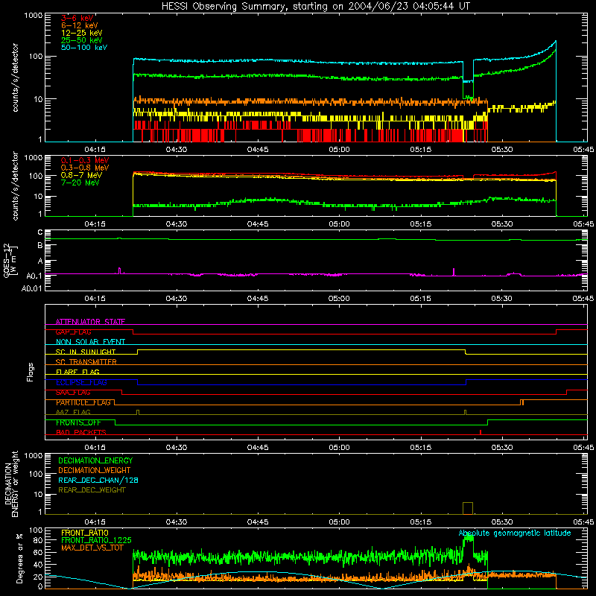
Task: Click the 0.3-0.8 MeV legend label
Action: point(85,168)
